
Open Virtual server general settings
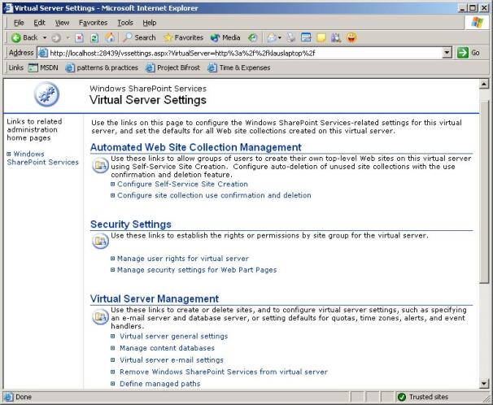click(173, 336)
